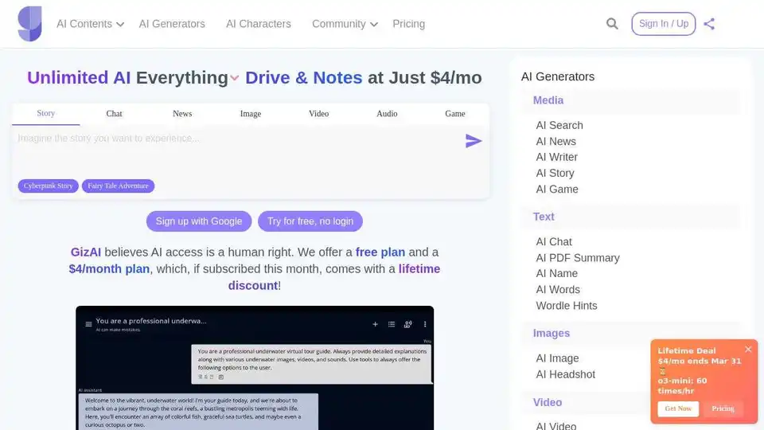Screen dimensions: 764x430
Task: Go to AI Characters page
Action: [258, 24]
